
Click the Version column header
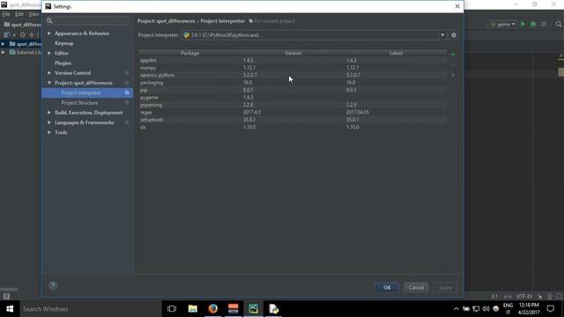point(293,53)
